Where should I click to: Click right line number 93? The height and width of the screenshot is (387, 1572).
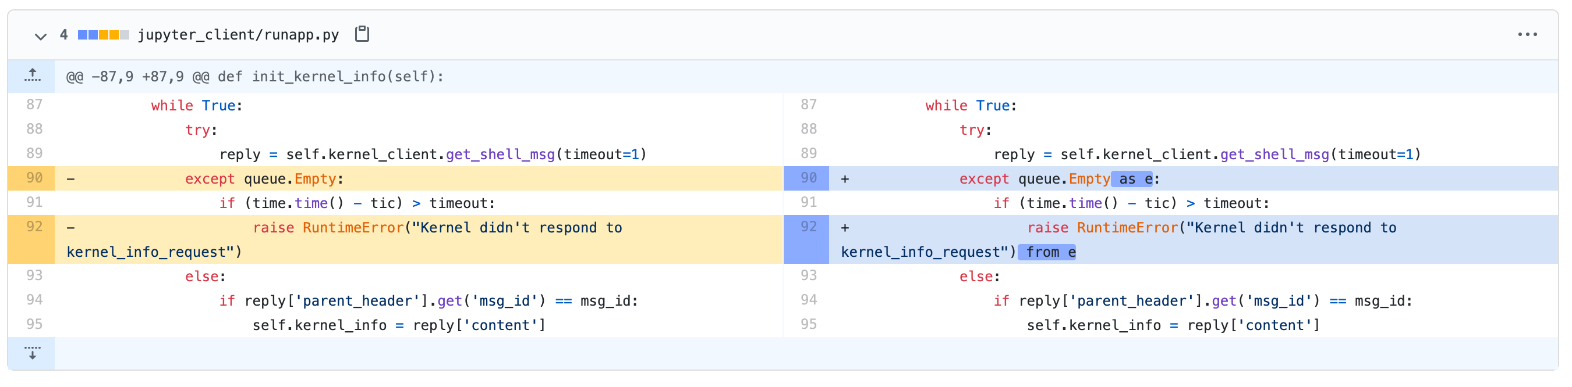click(x=809, y=275)
